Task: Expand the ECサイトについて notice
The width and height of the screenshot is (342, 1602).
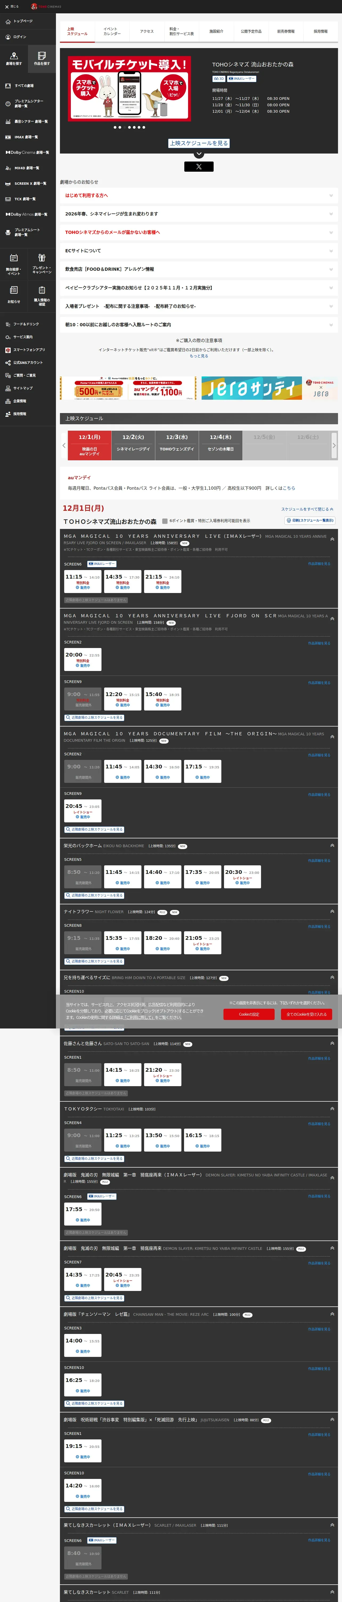Action: [199, 251]
